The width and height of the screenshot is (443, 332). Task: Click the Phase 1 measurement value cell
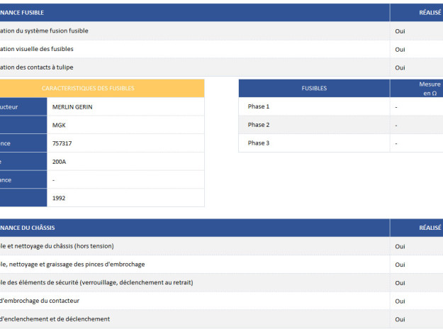click(x=417, y=107)
